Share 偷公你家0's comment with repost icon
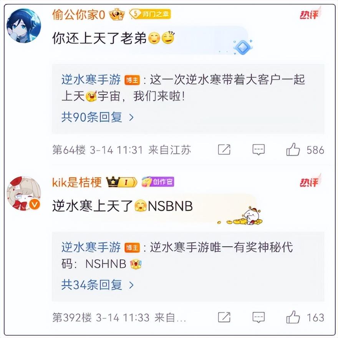338x338 pixels. pyautogui.click(x=224, y=149)
